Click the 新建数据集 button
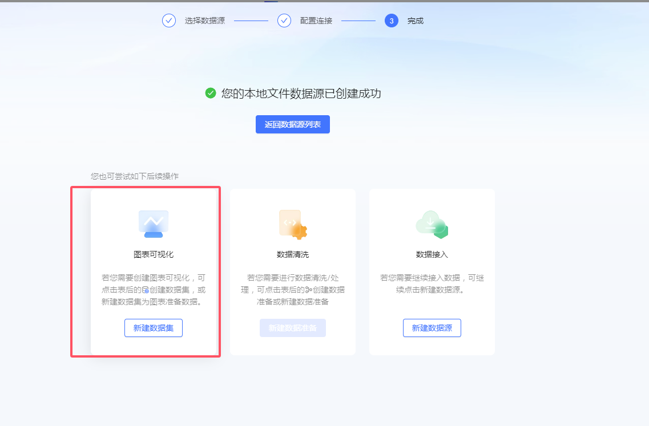The image size is (649, 426). [x=154, y=328]
